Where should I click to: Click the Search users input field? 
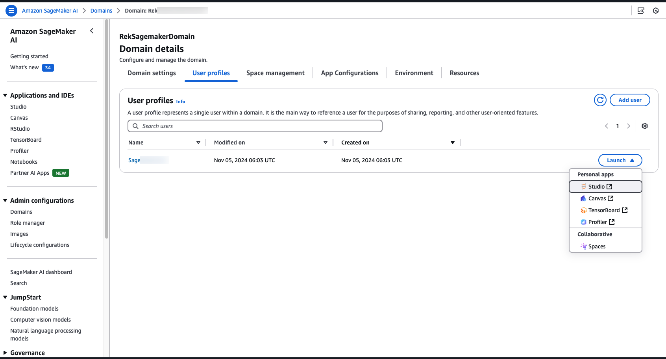click(255, 126)
